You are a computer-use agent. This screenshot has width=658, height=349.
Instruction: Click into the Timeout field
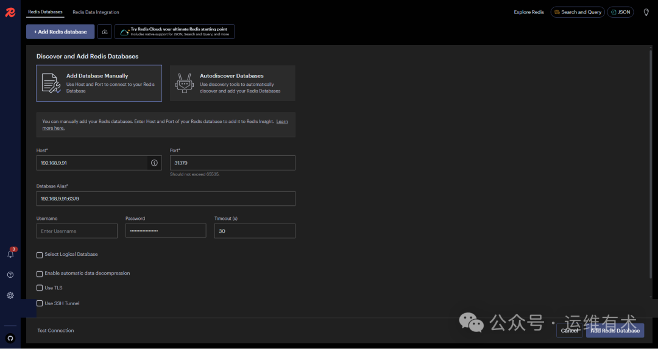(255, 231)
